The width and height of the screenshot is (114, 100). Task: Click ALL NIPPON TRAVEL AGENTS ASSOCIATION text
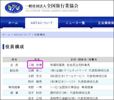coord(52,11)
